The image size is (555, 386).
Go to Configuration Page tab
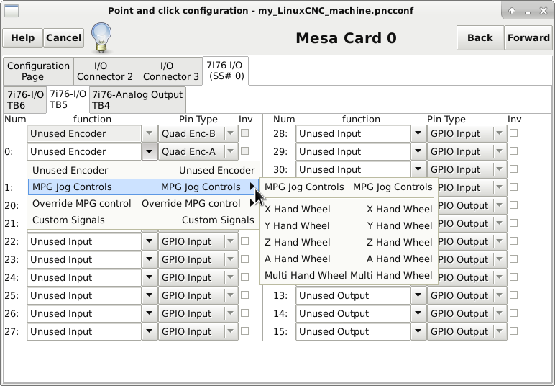tap(38, 71)
